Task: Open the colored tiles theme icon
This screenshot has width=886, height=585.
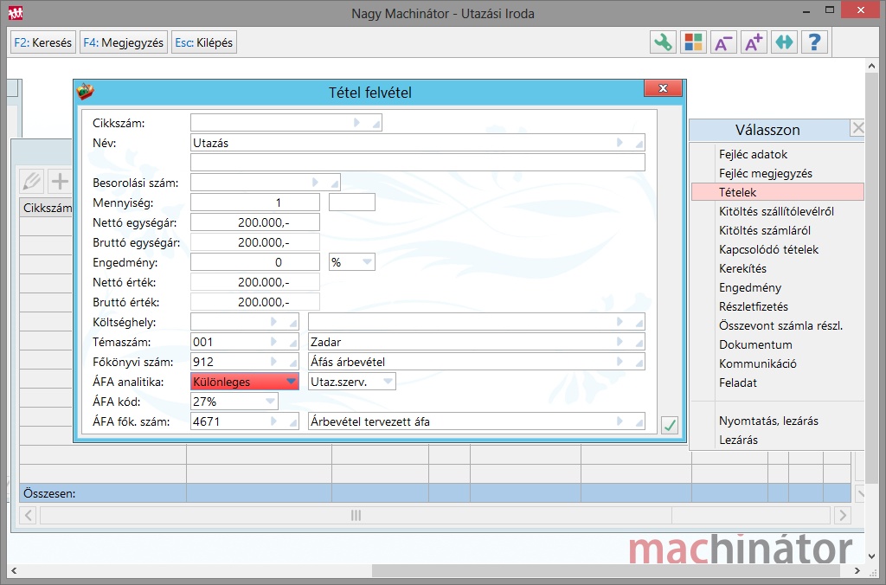Action: click(693, 42)
